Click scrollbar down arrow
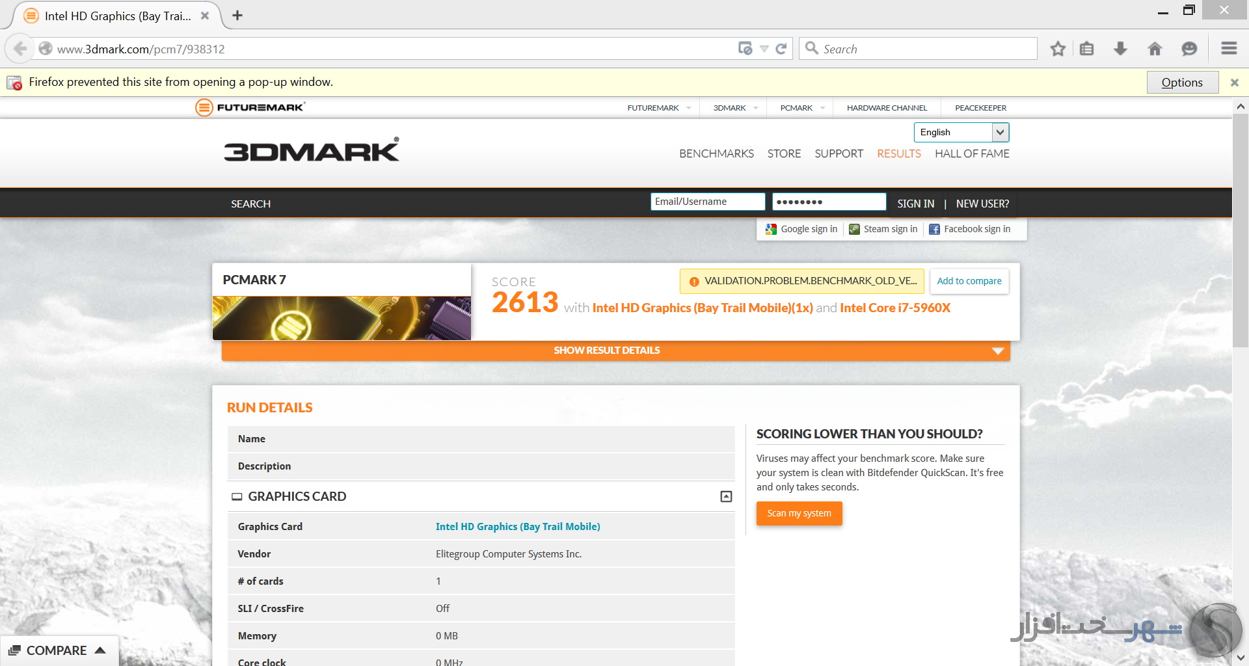 [1240, 658]
